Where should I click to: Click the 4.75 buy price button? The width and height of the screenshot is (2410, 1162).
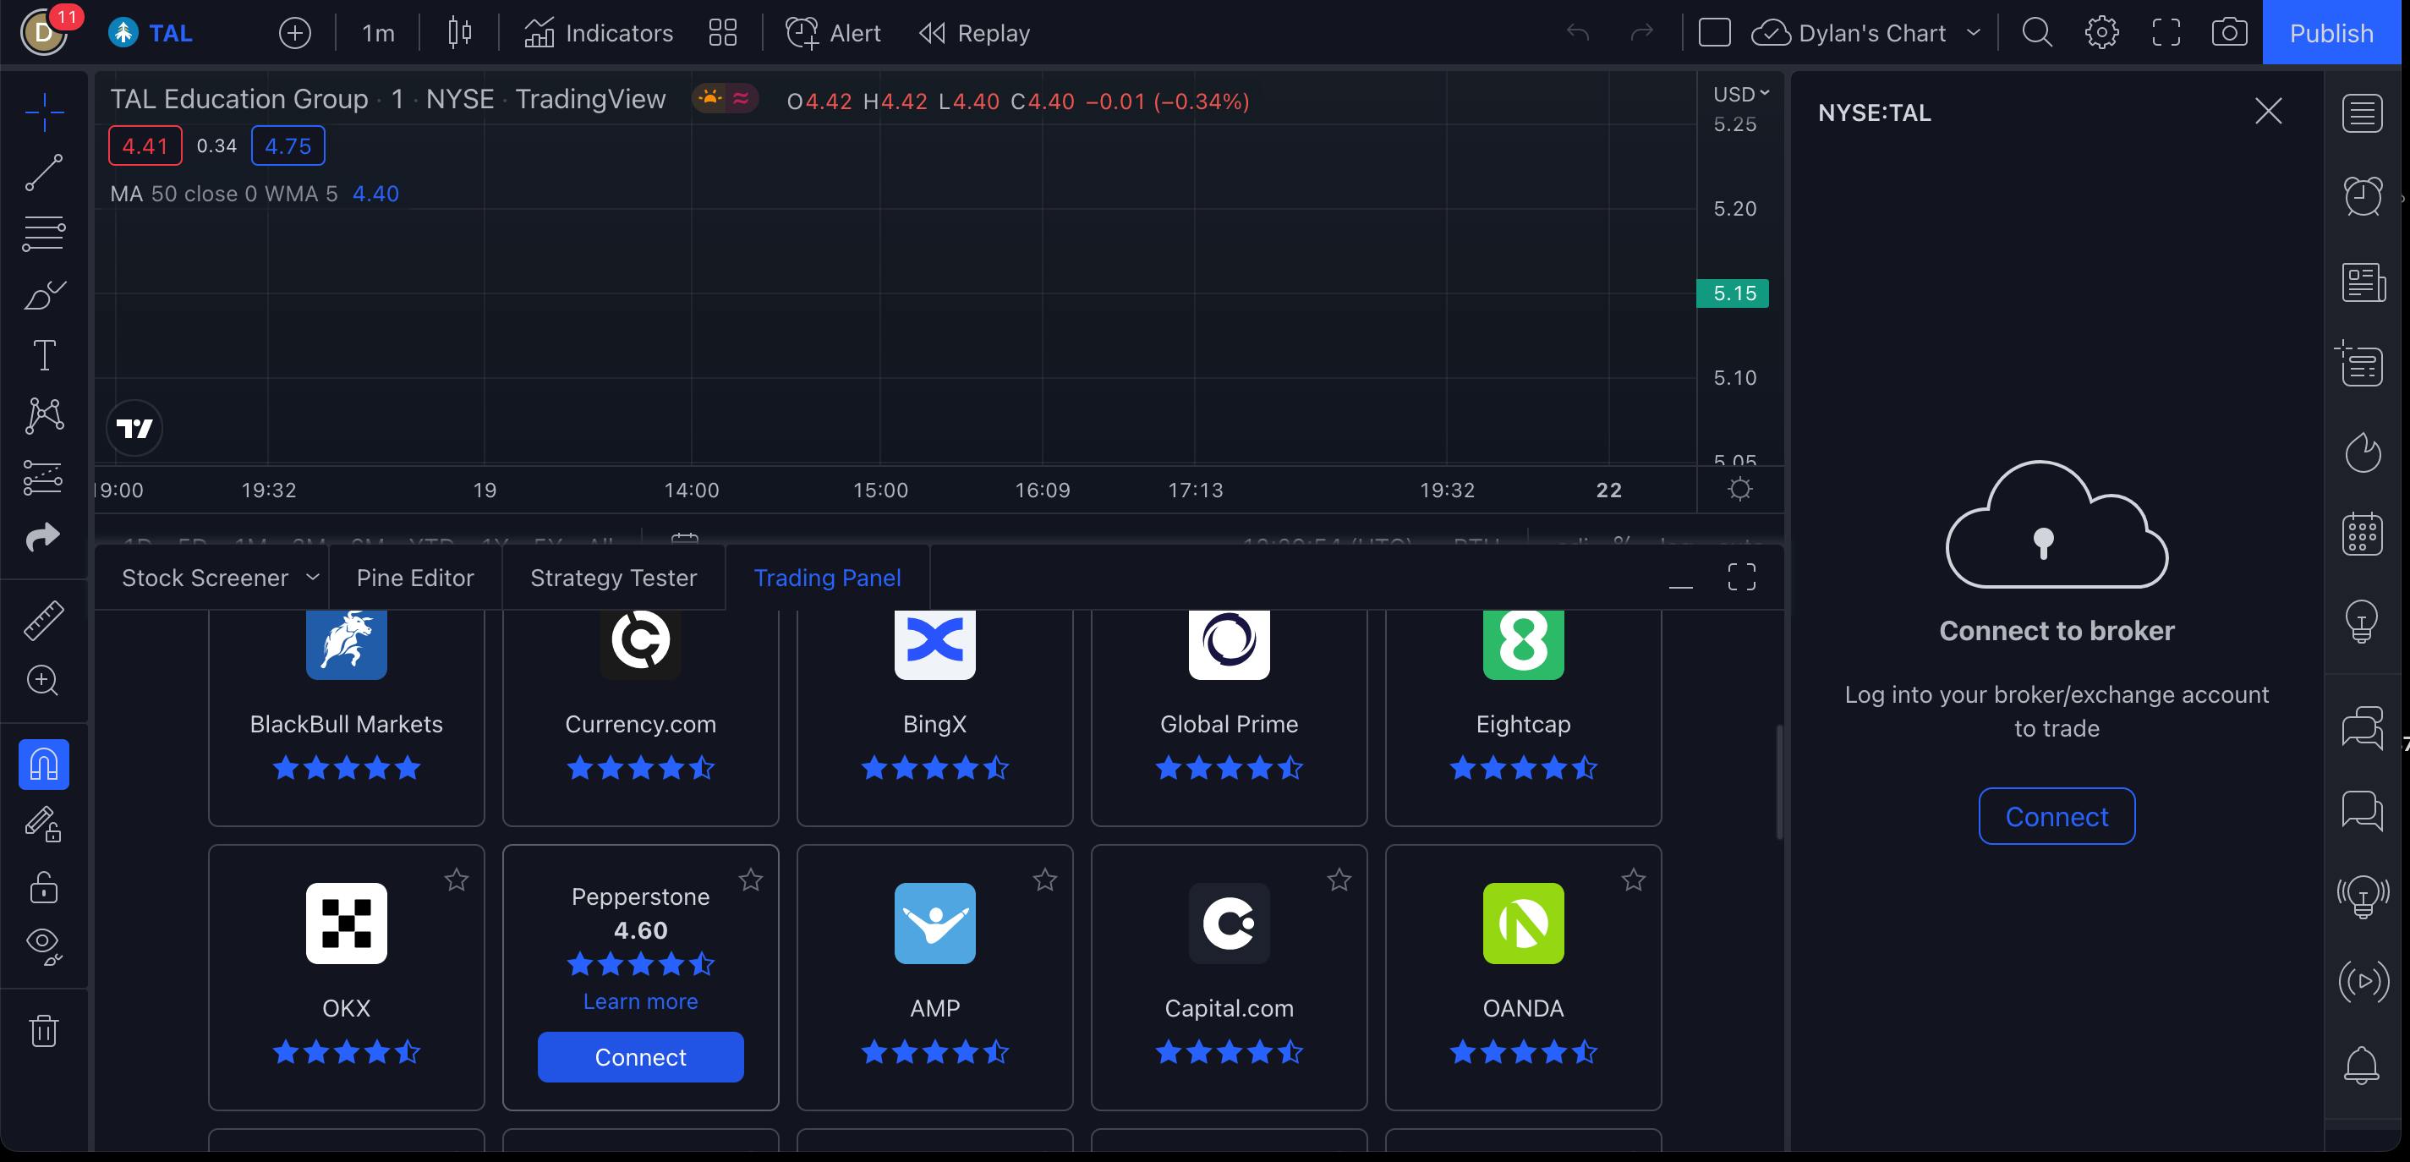click(x=288, y=146)
